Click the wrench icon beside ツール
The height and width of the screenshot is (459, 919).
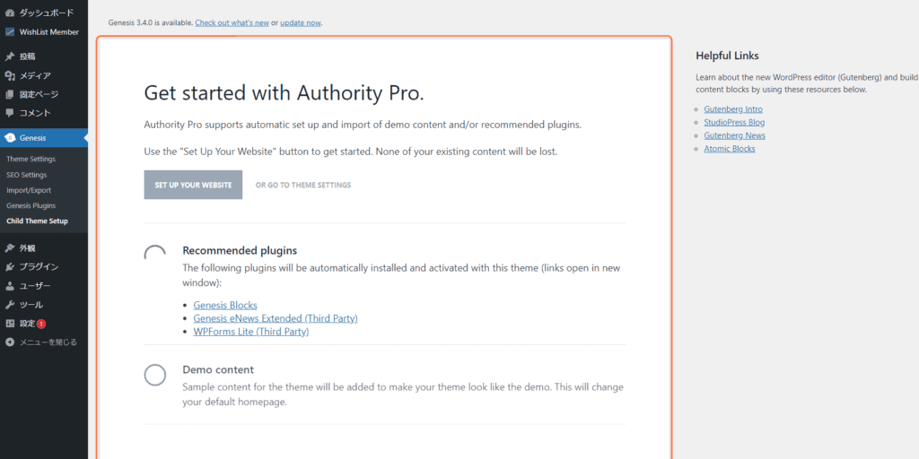pyautogui.click(x=9, y=305)
